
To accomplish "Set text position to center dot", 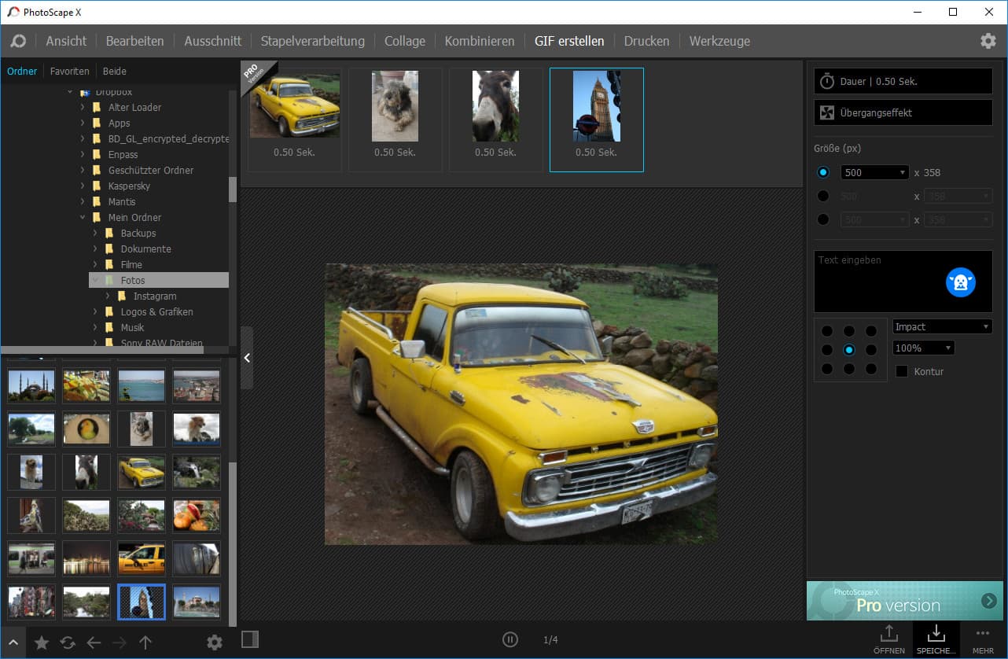I will click(849, 350).
